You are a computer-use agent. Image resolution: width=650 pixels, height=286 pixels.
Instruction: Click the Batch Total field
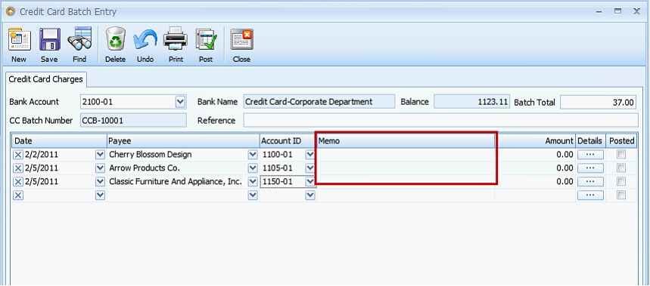click(599, 102)
